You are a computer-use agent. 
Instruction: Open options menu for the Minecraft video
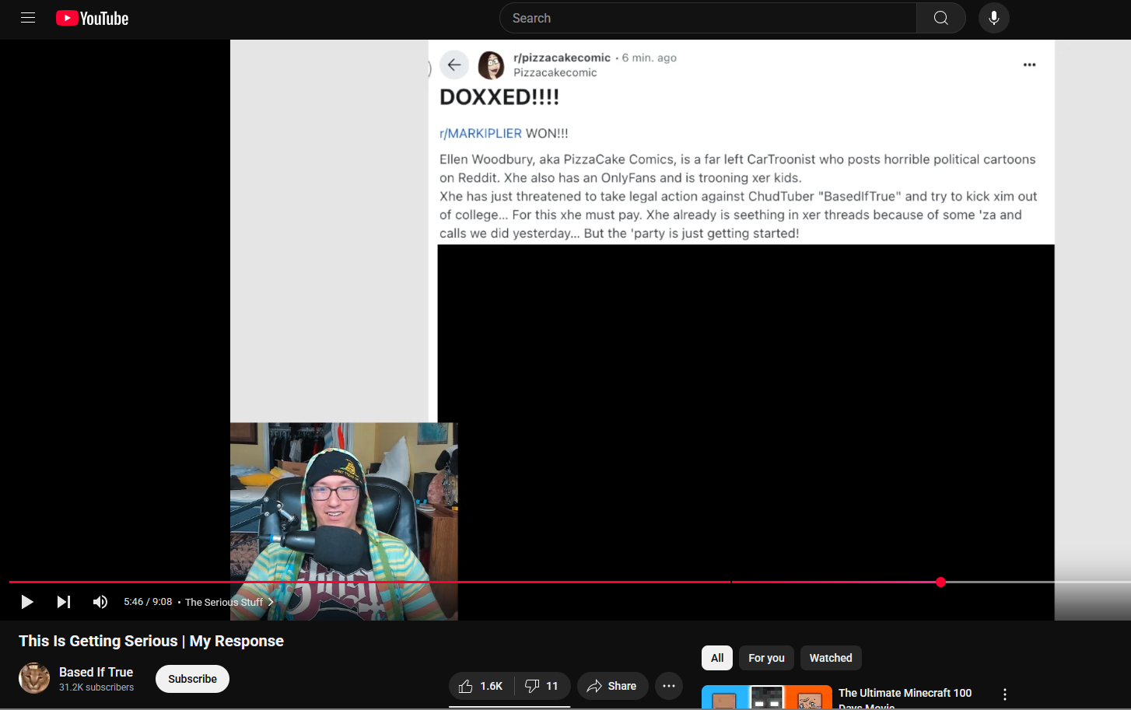(1005, 694)
